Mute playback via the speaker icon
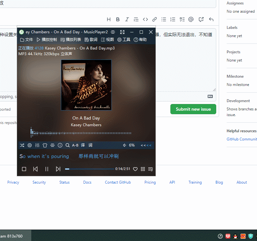257x241 pixels. pyautogui.click(x=124, y=145)
